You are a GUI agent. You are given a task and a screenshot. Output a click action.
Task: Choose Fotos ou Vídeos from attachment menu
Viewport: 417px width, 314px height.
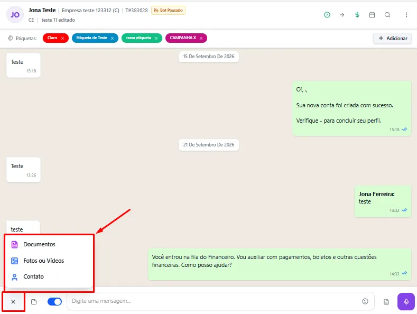[x=50, y=261]
